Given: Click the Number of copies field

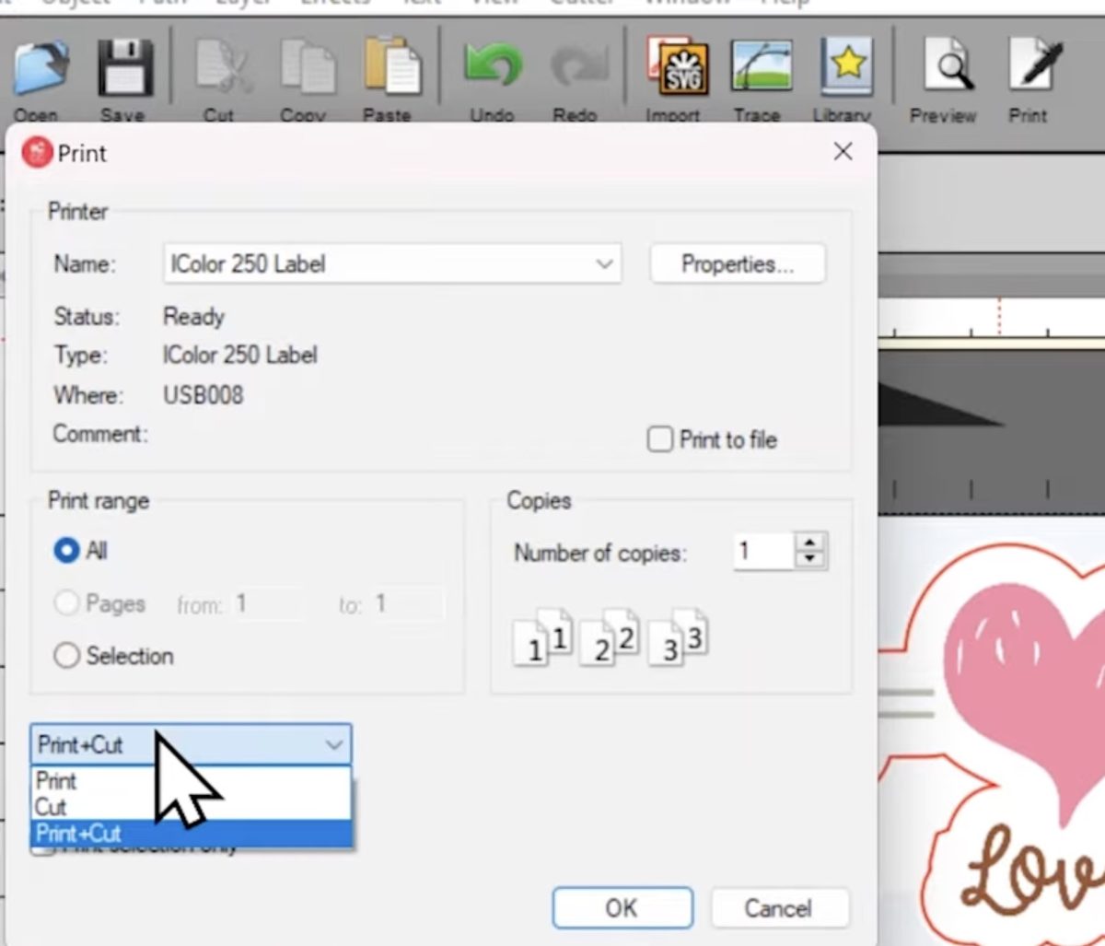Looking at the screenshot, I should click(x=763, y=552).
